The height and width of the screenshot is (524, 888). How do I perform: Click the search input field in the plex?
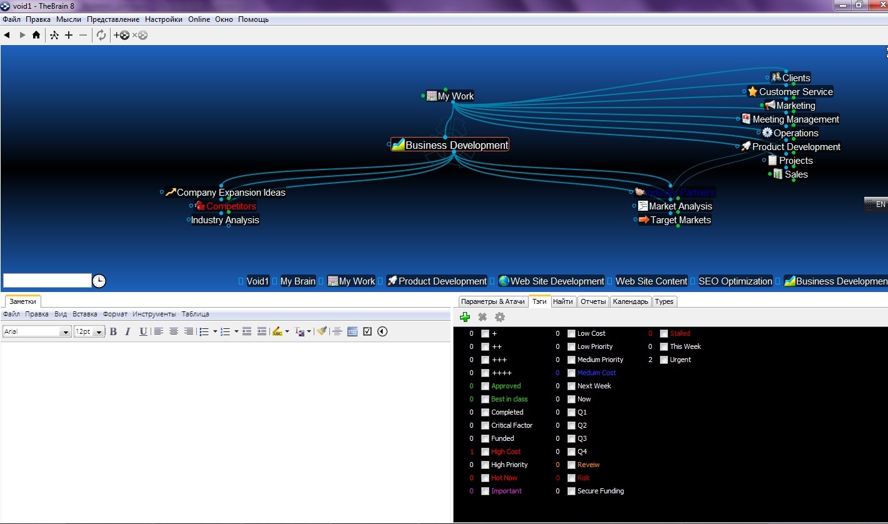47,281
